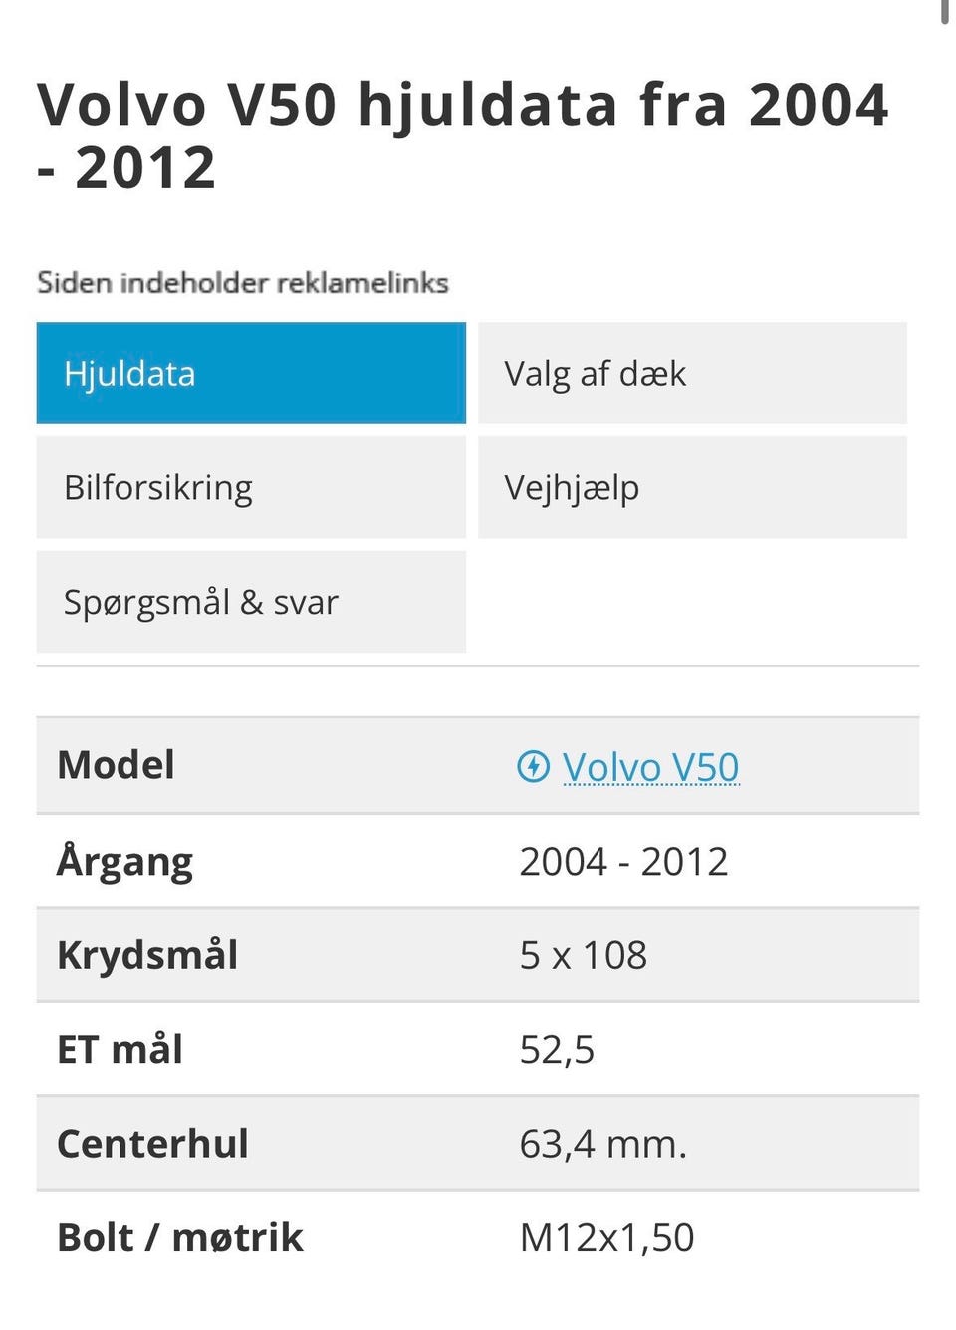Click the lightning icon beside Volvo V50
956x1330 pixels.
click(534, 766)
